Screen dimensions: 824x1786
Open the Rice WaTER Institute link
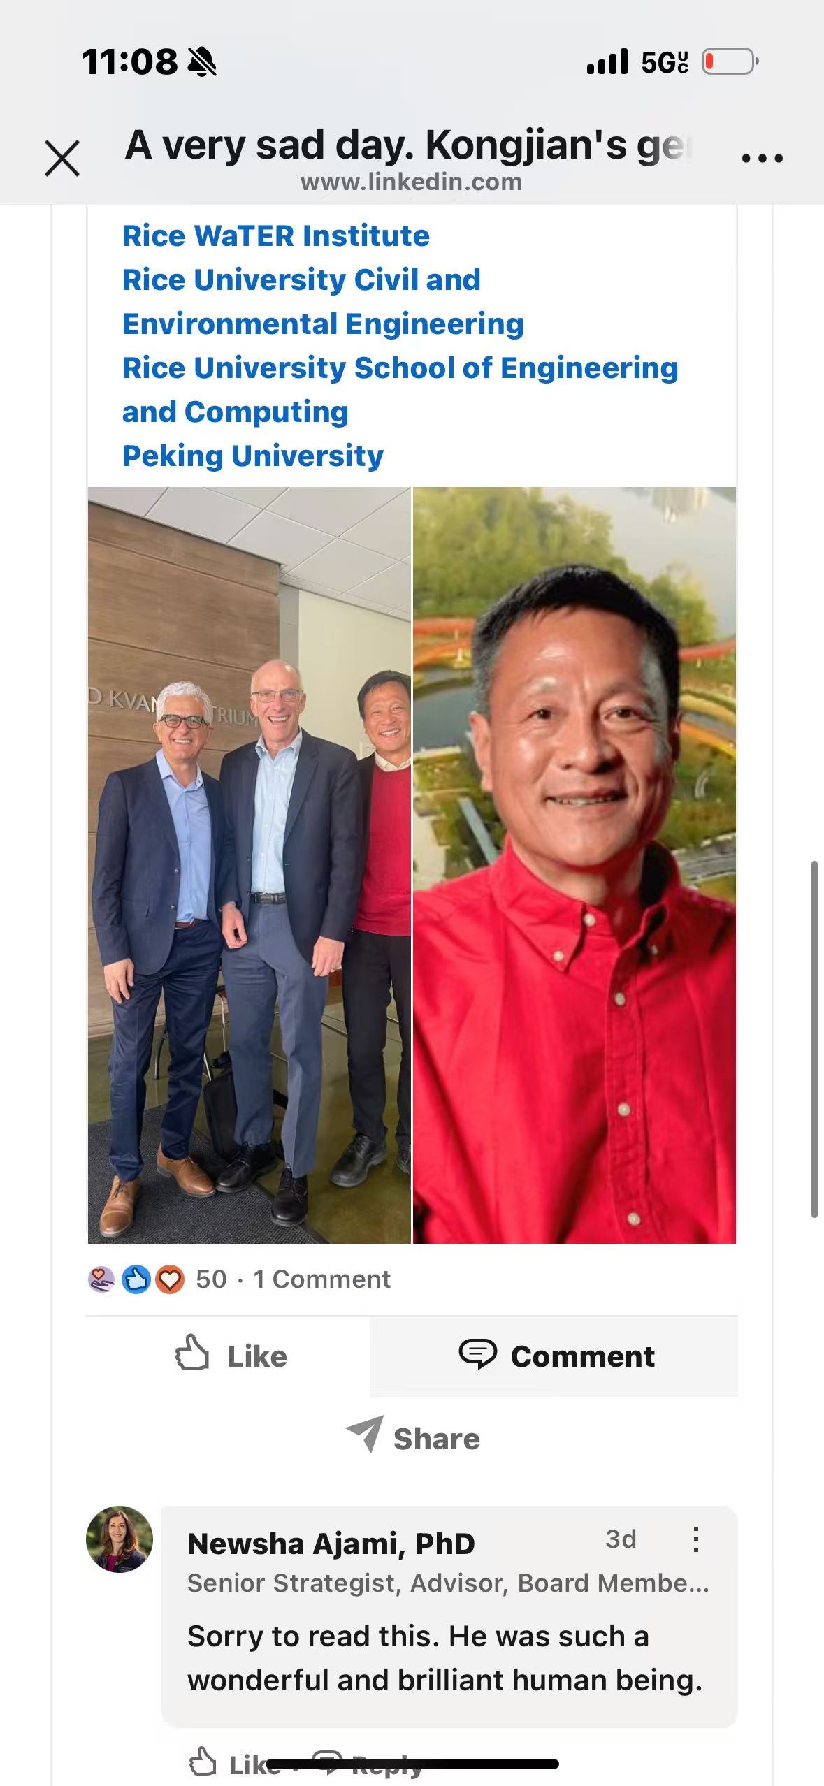point(276,235)
